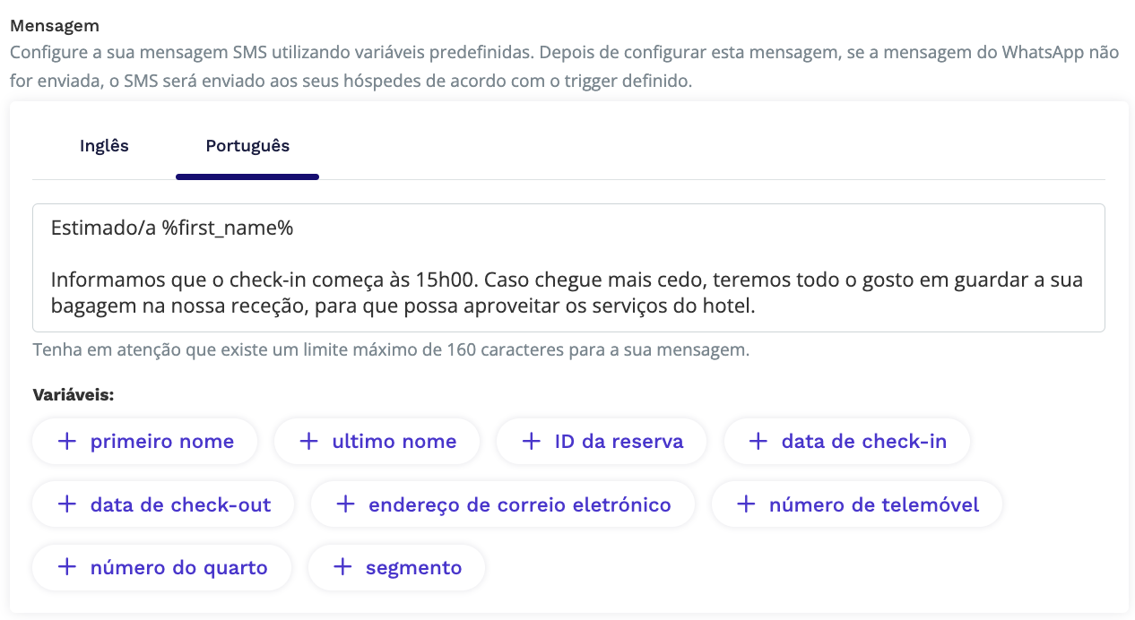Add the ultimo nome variable
This screenshot has height=620, width=1135.
(x=377, y=442)
